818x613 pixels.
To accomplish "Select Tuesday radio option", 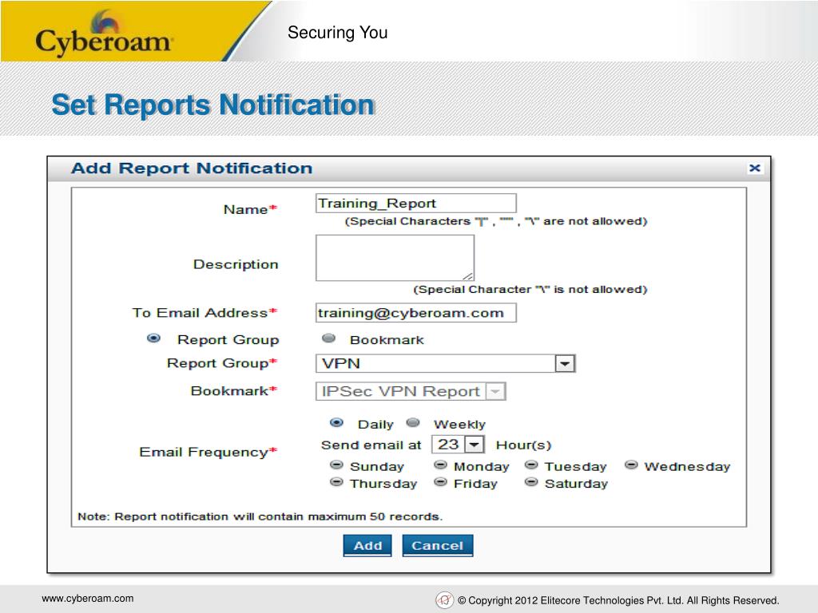I will [531, 465].
